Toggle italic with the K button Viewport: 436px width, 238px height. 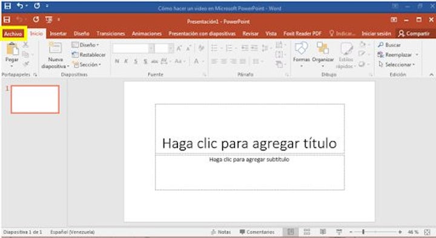point(126,61)
